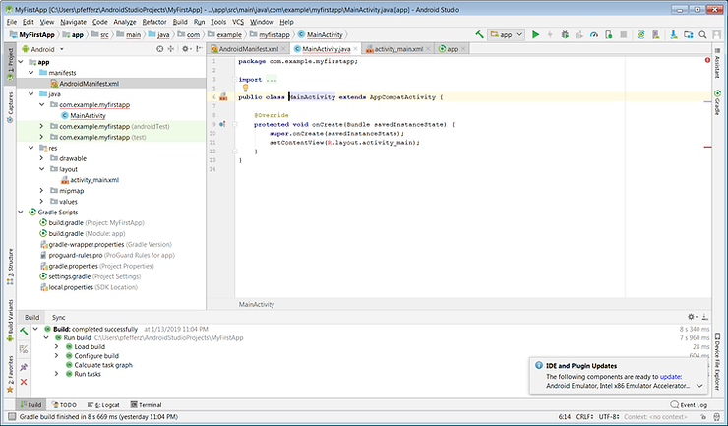The height and width of the screenshot is (426, 728).
Task: Expand the Configure build node
Action: tap(58, 355)
